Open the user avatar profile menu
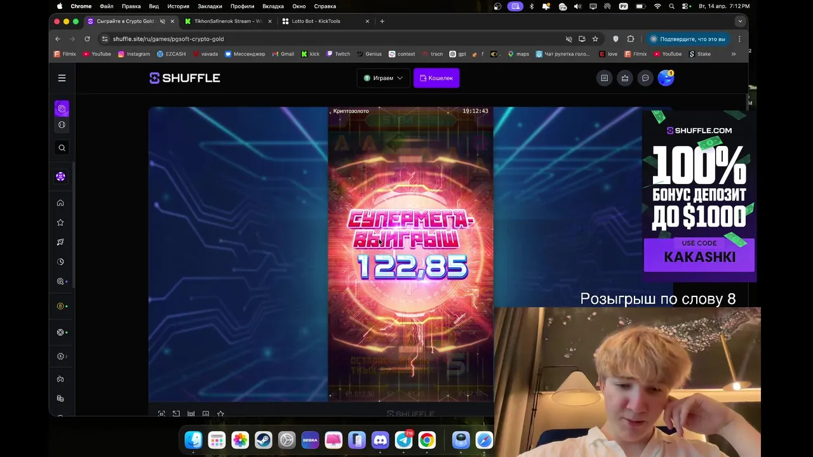 [x=665, y=78]
